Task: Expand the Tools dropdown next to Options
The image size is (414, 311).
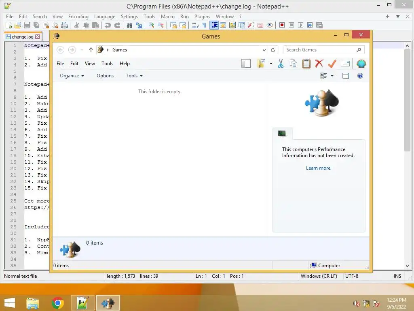Action: click(x=134, y=76)
